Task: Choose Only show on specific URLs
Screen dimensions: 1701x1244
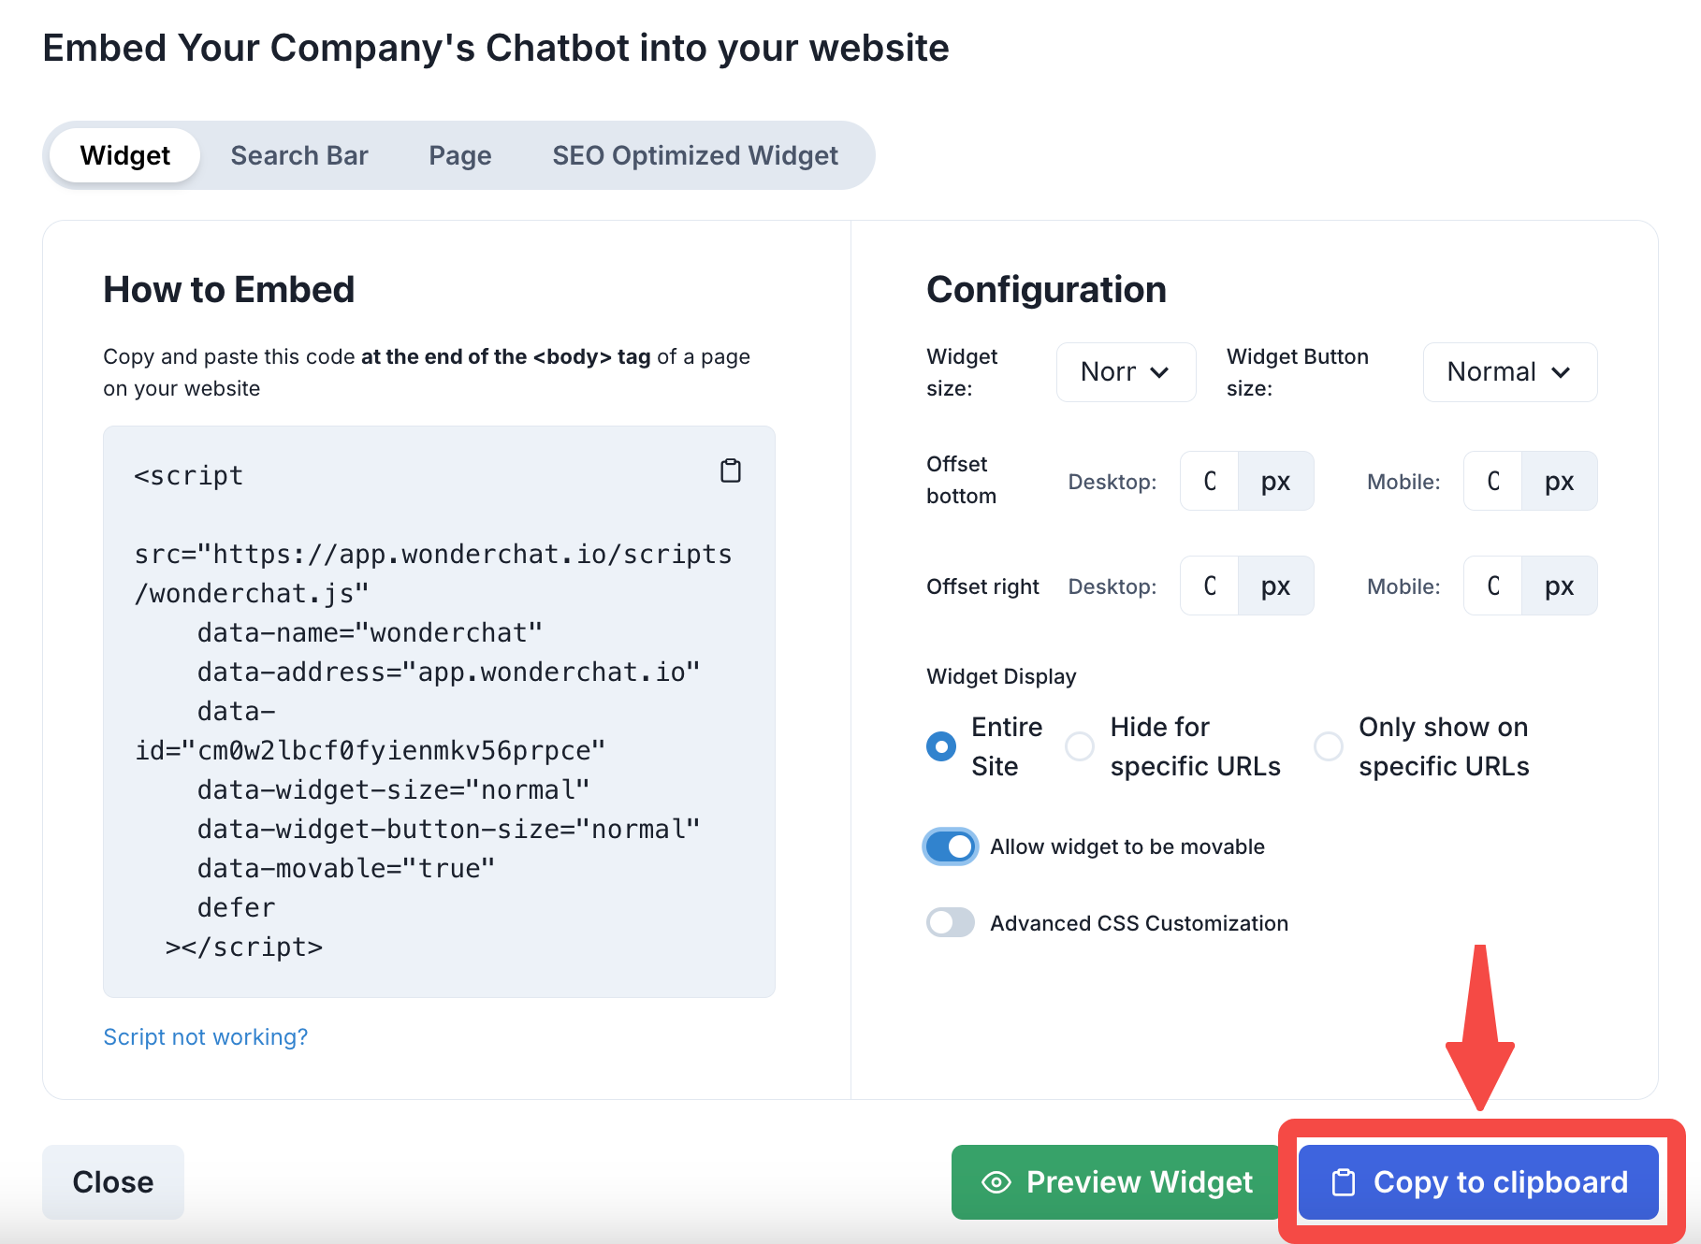Action: click(1329, 746)
